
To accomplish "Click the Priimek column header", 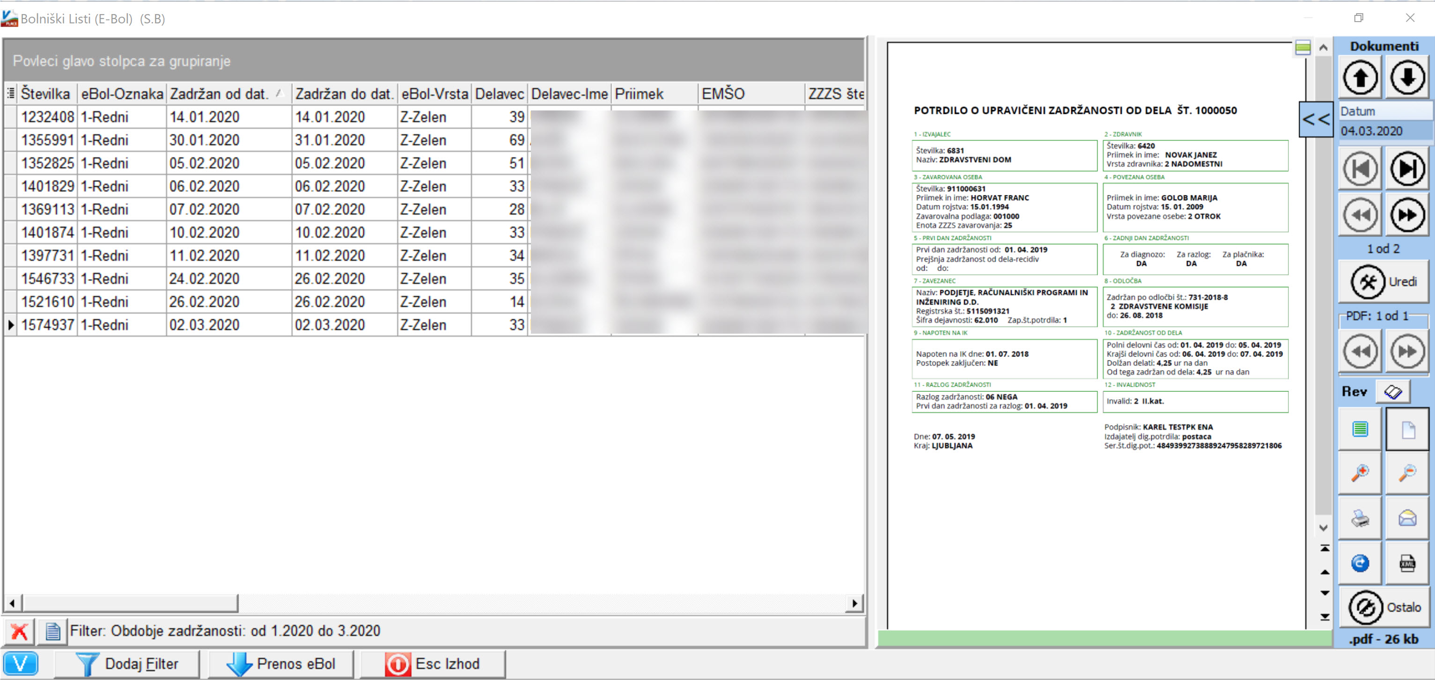I will [x=654, y=94].
